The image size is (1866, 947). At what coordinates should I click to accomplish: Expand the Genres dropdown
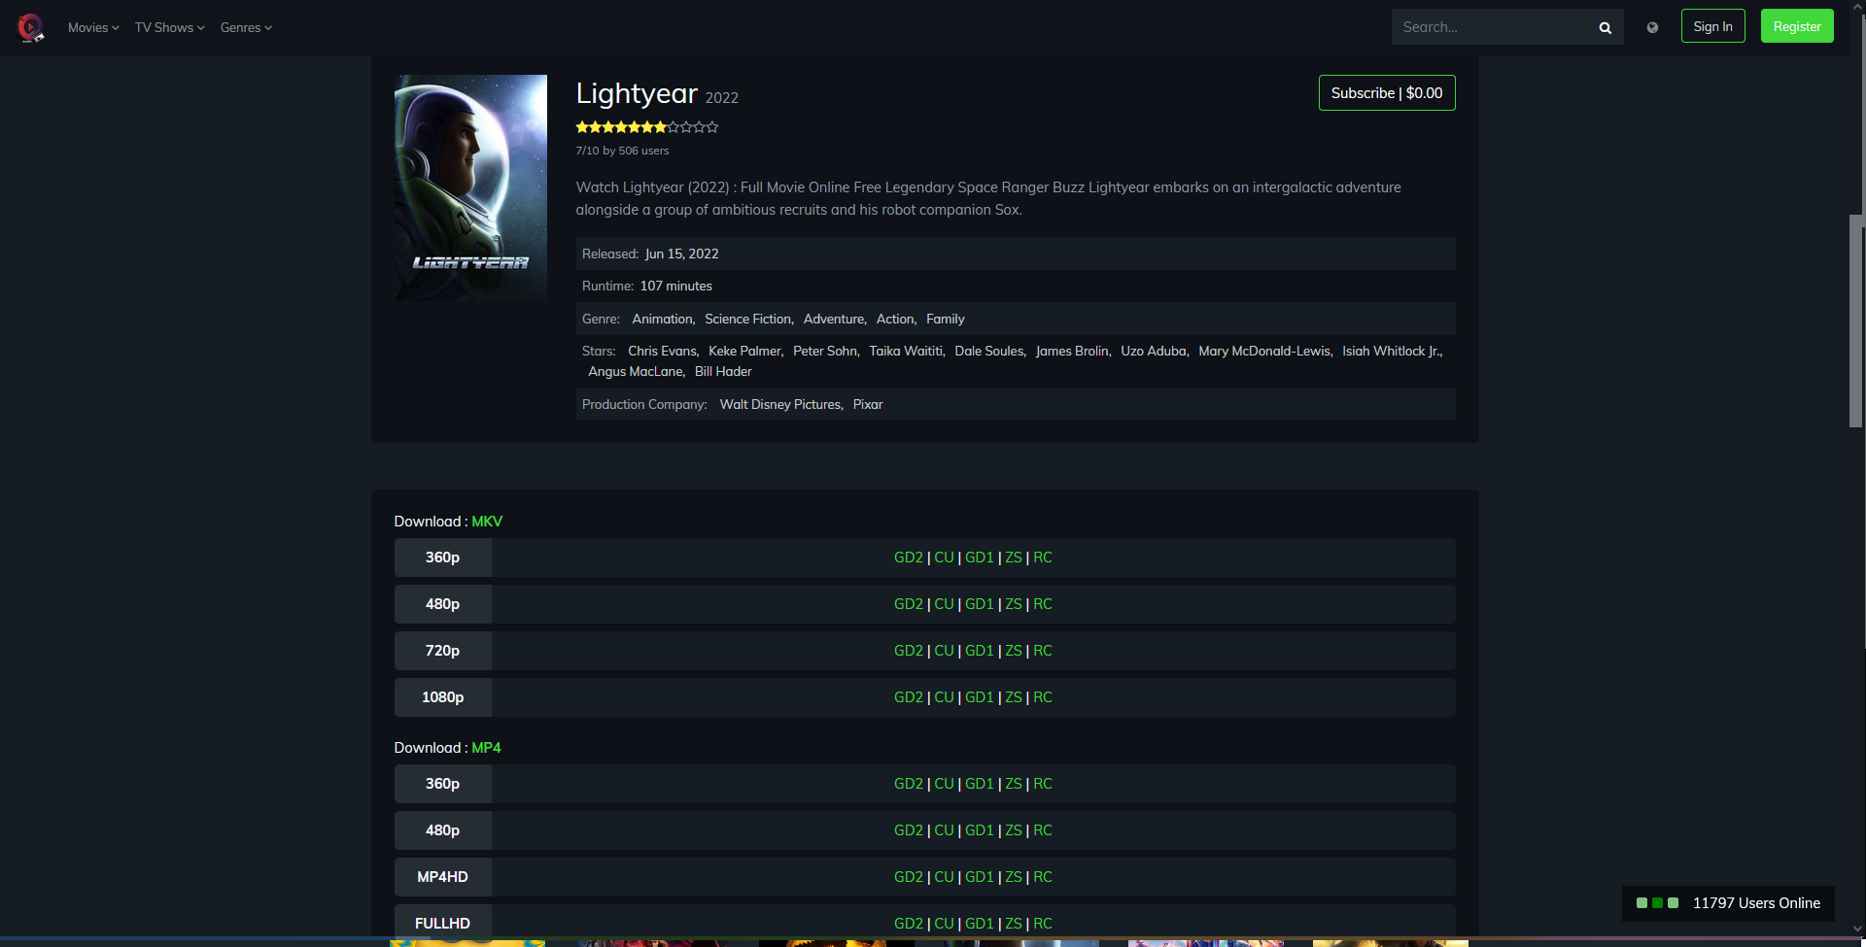246,27
